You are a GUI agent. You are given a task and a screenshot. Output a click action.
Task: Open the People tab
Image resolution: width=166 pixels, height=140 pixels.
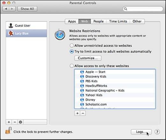pyautogui.click(x=98, y=21)
